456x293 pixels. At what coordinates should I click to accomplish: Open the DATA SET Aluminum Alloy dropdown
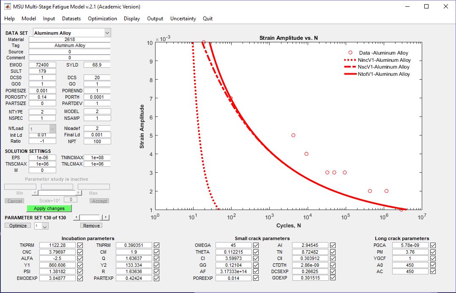[x=107, y=33]
